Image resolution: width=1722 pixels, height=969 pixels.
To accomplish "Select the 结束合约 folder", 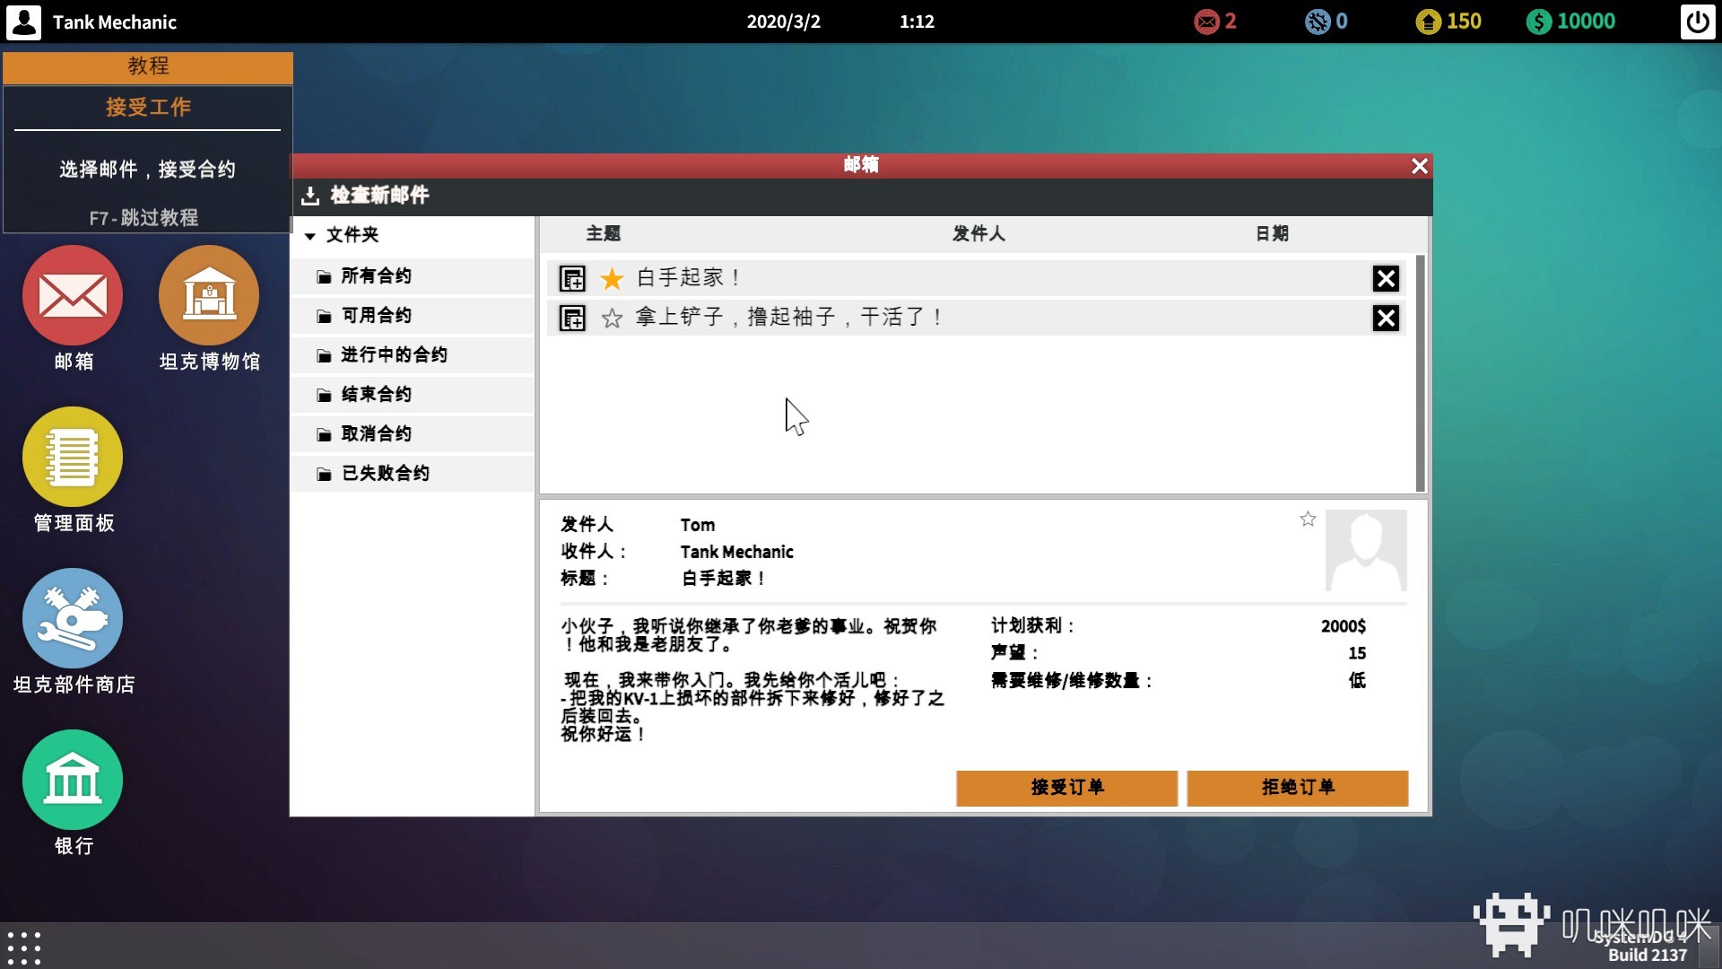I will [412, 395].
